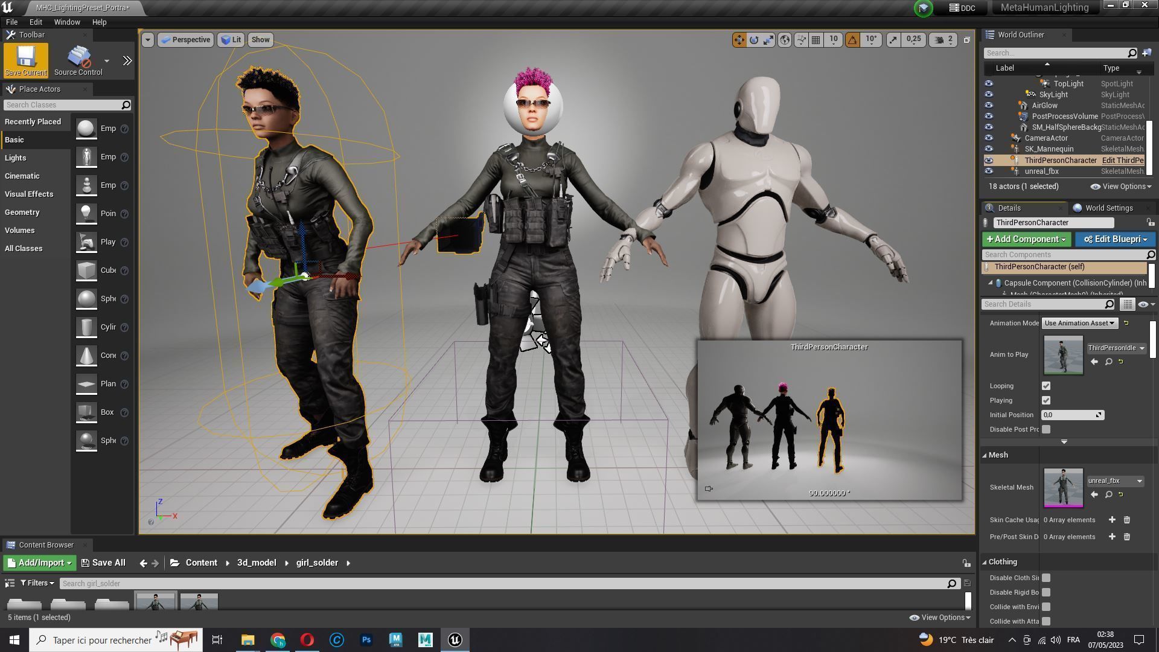The width and height of the screenshot is (1159, 652).
Task: Switch to the Rotate gizmo tool
Action: (754, 39)
